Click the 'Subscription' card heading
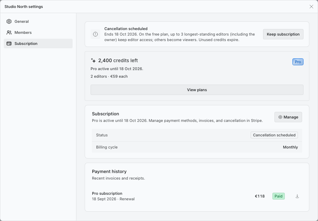318x221 pixels. (x=105, y=114)
